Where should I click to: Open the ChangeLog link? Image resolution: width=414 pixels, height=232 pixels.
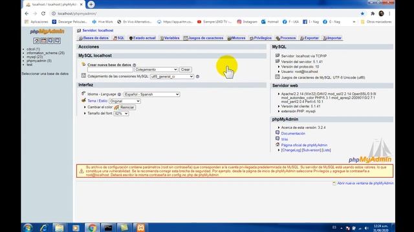(291, 150)
